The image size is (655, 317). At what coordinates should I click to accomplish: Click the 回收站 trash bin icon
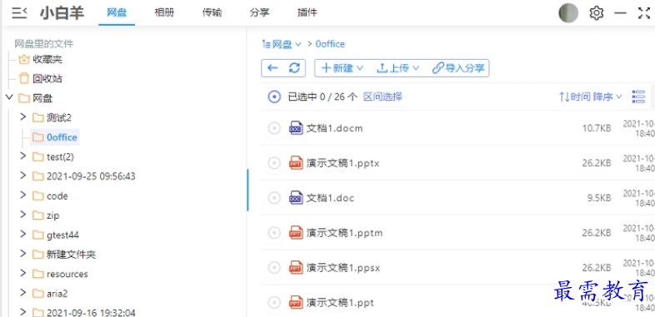24,78
